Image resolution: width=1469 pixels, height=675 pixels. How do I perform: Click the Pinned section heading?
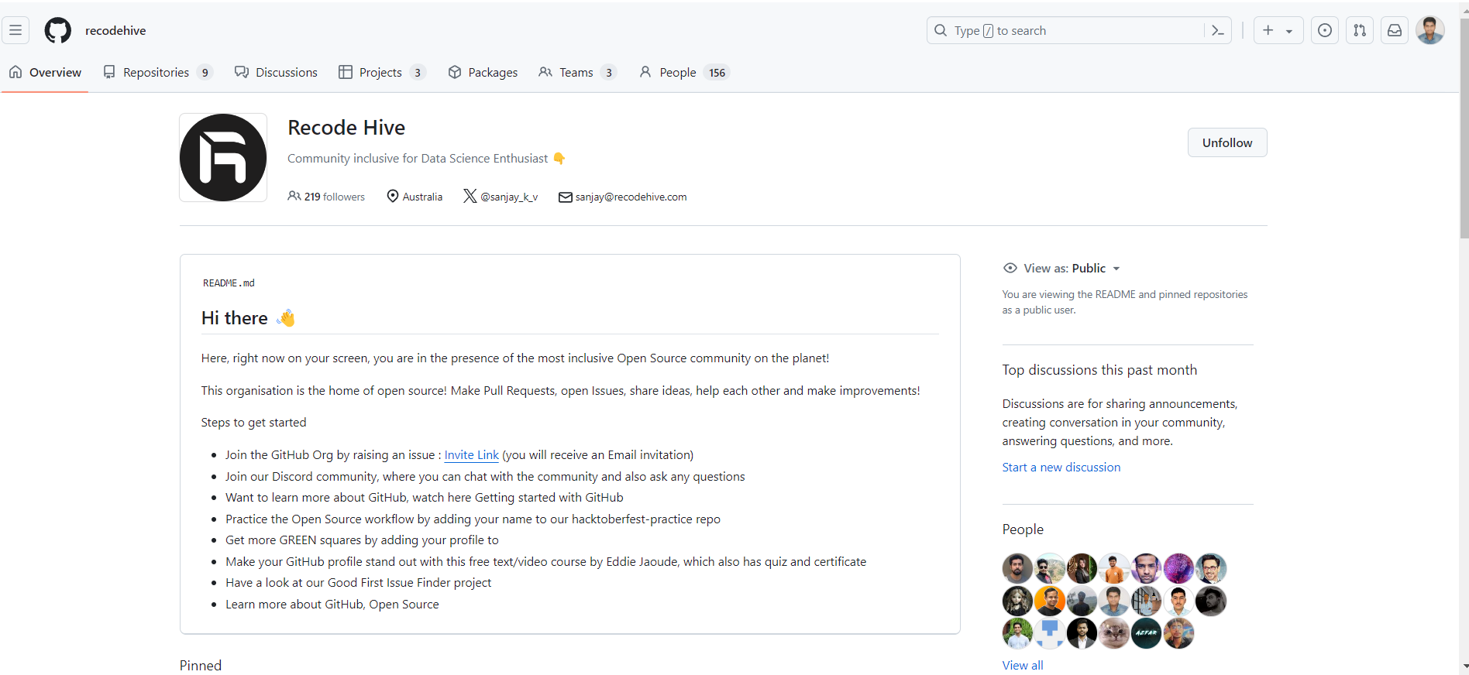[201, 665]
